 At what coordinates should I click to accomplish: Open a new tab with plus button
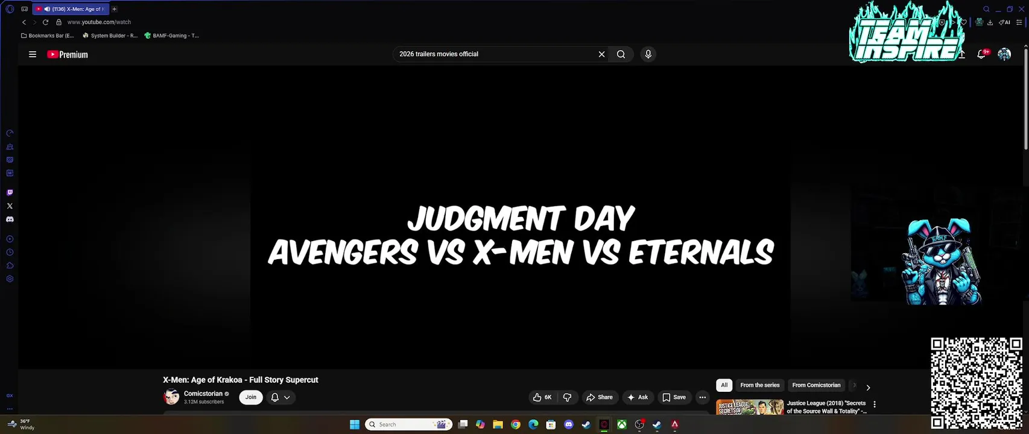114,9
